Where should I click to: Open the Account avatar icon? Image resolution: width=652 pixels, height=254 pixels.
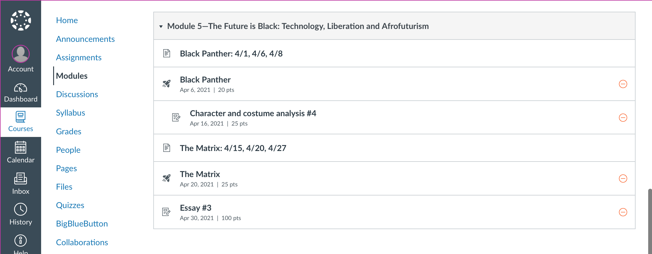pos(21,54)
